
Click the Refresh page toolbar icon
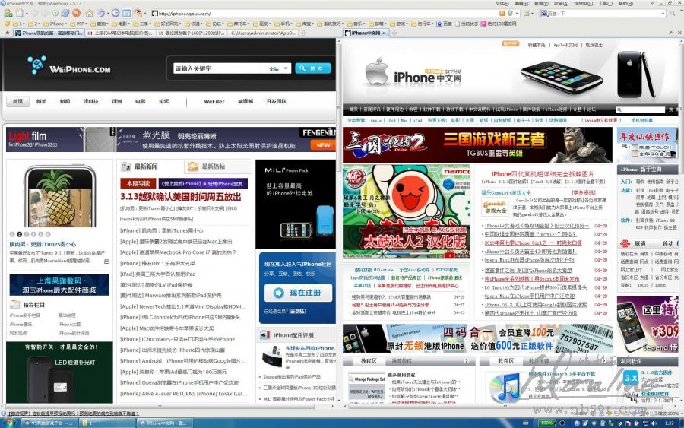point(65,14)
